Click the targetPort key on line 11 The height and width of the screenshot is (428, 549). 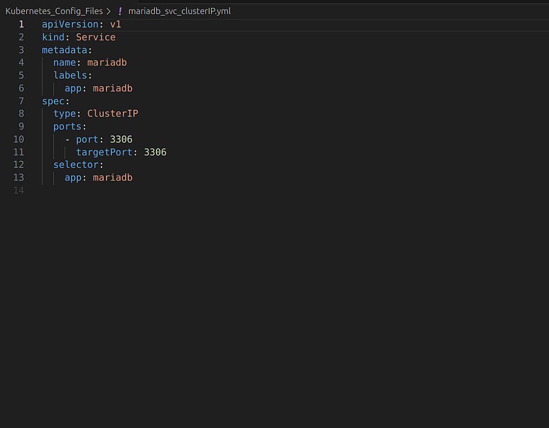[104, 152]
